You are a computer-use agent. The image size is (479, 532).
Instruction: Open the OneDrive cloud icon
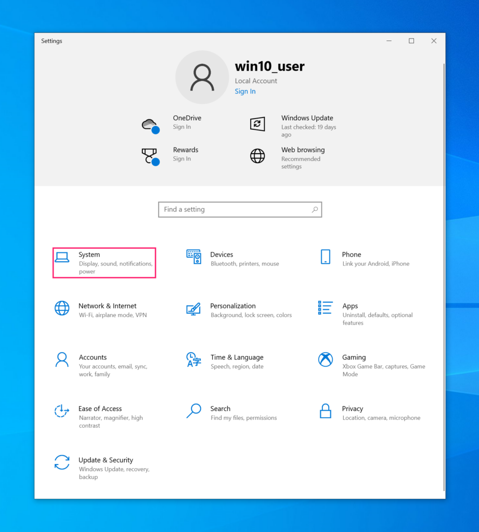(150, 126)
